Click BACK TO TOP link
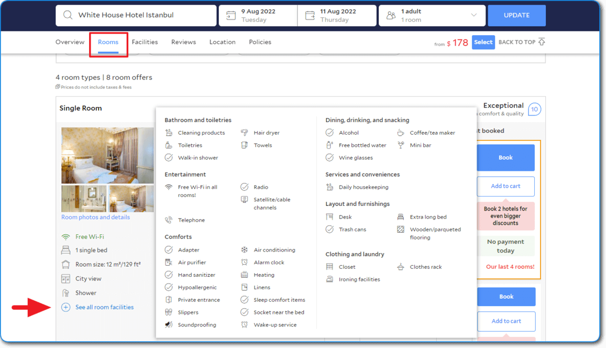This screenshot has height=348, width=606. coord(517,42)
